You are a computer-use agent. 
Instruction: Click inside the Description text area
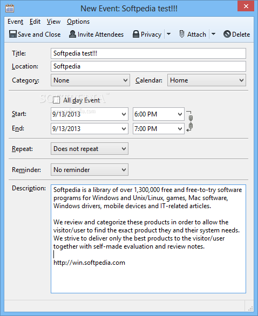coord(148,239)
